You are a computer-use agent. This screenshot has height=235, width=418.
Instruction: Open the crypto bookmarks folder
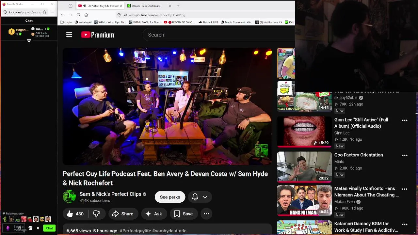tap(66, 22)
